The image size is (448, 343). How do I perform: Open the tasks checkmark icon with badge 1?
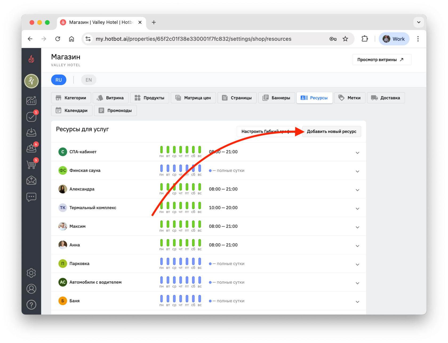click(x=31, y=116)
